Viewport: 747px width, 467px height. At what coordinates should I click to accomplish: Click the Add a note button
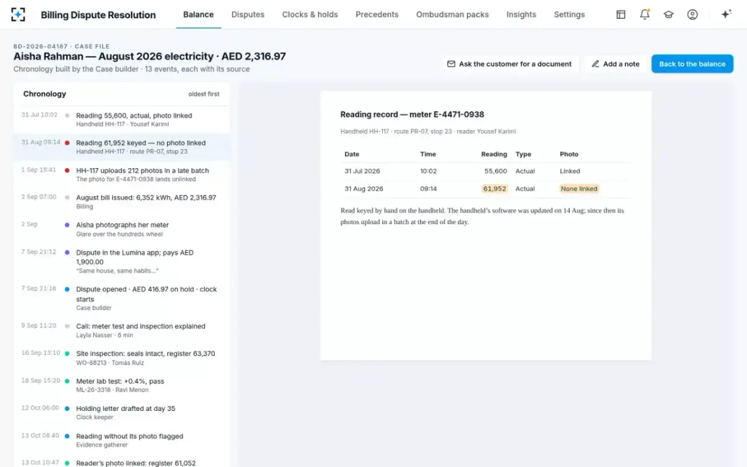(615, 64)
